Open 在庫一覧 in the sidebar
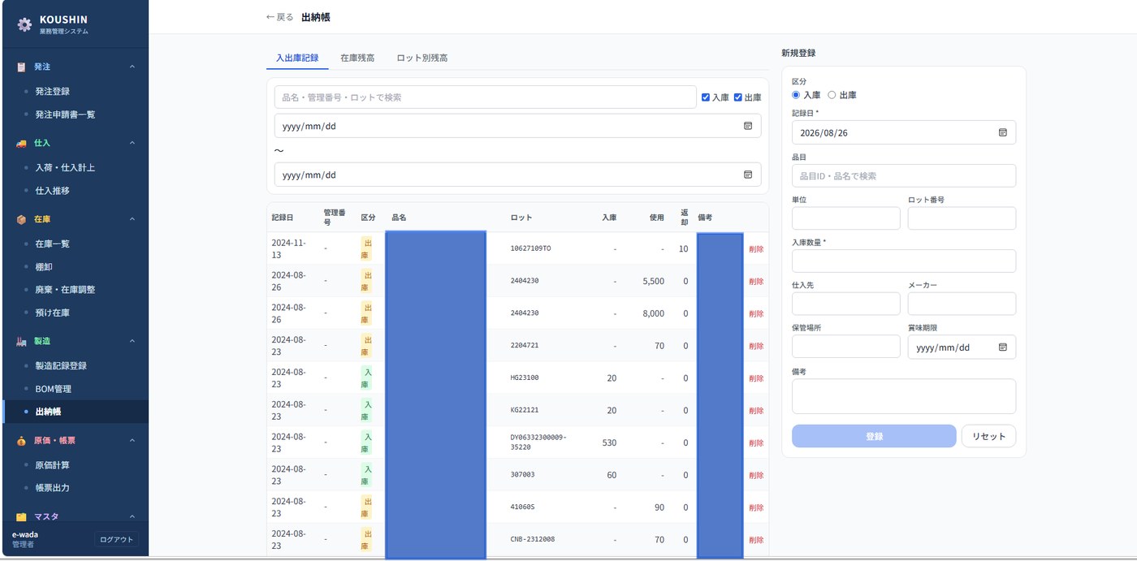Image resolution: width=1137 pixels, height=561 pixels. (52, 244)
